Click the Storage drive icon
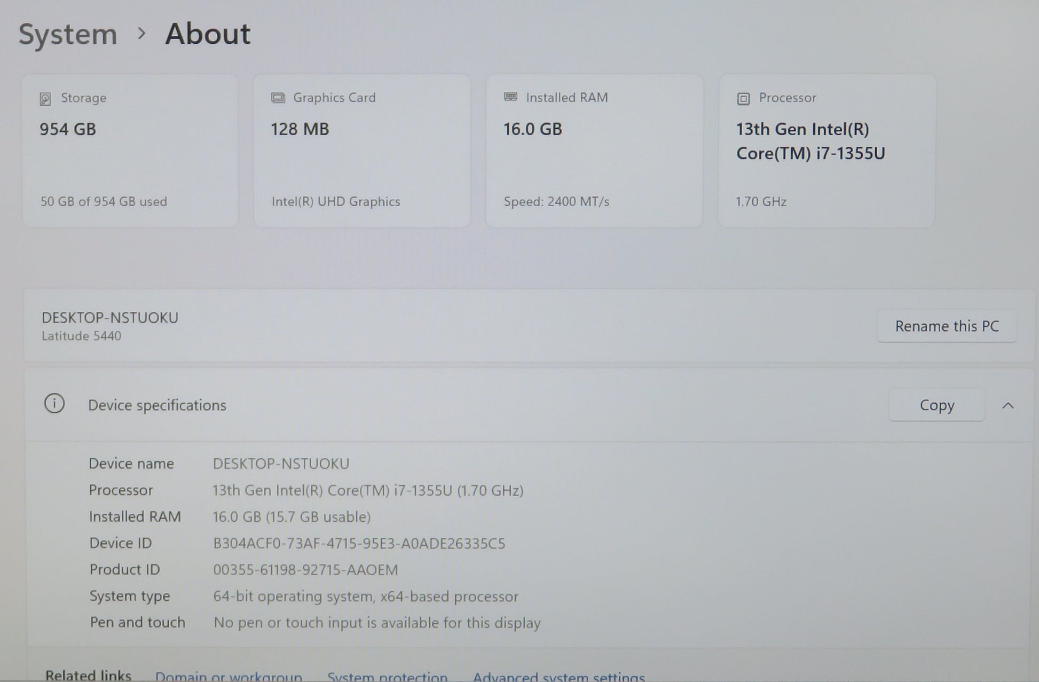Screen dimensions: 1039x682 click(x=45, y=99)
